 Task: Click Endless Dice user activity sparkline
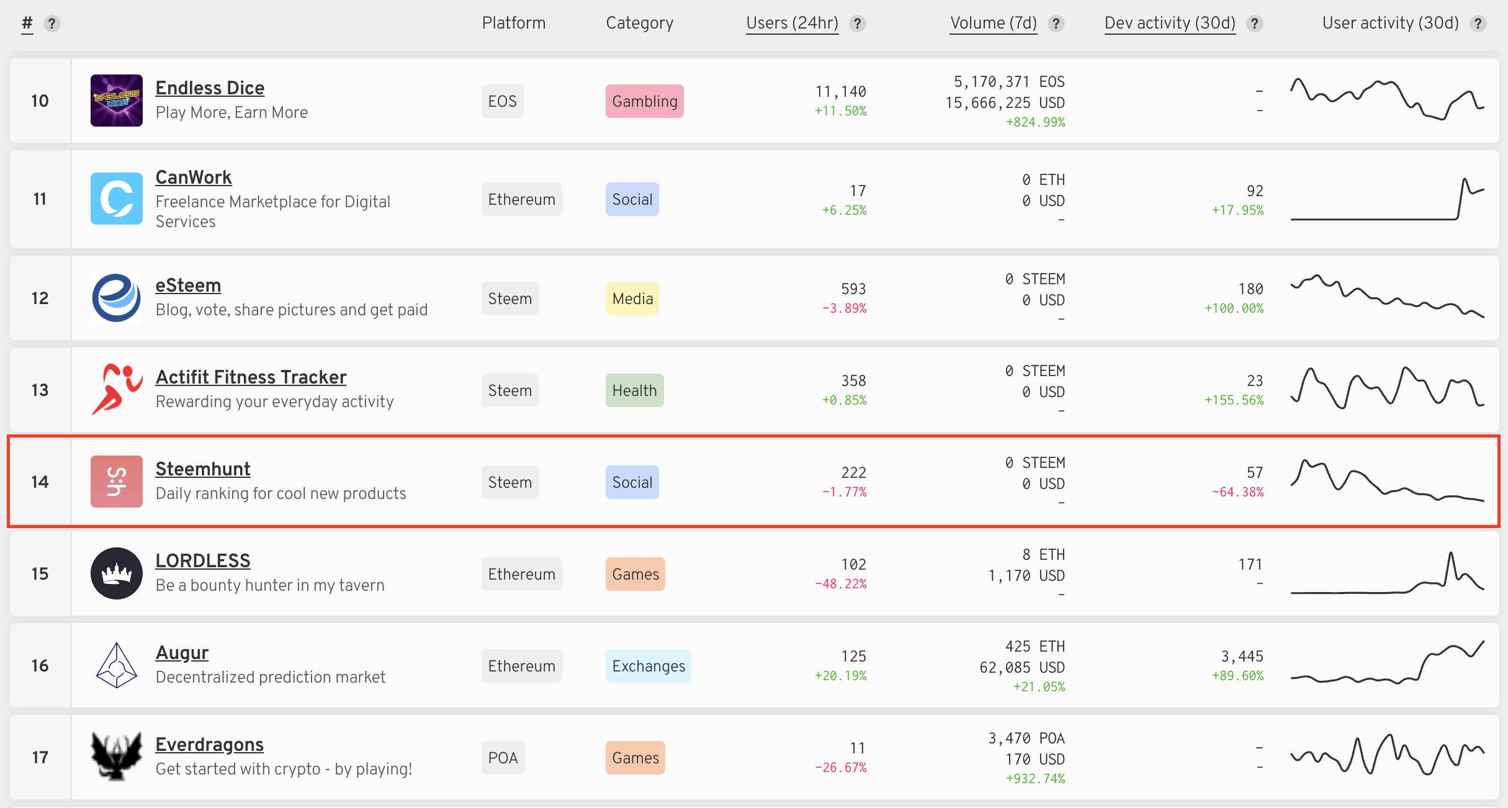[1388, 99]
